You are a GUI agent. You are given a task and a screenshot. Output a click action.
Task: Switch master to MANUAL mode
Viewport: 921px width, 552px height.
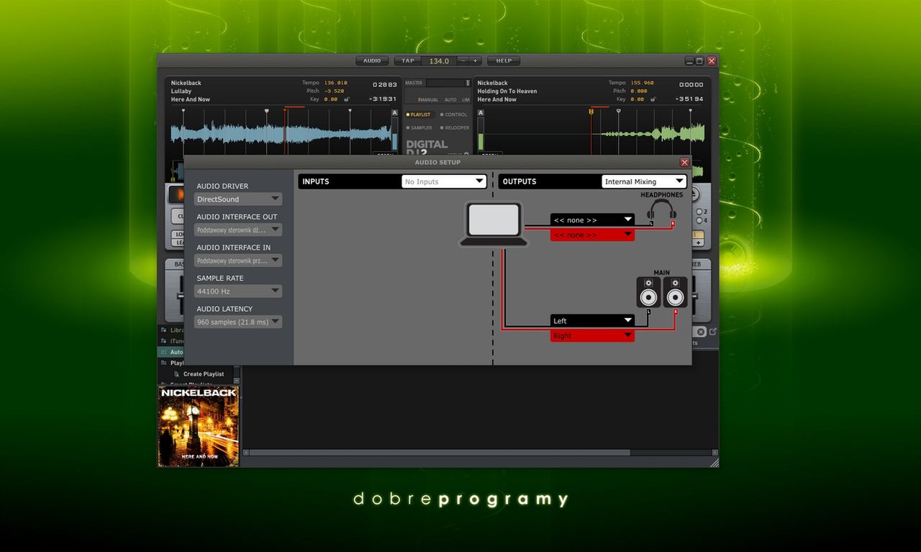(429, 100)
